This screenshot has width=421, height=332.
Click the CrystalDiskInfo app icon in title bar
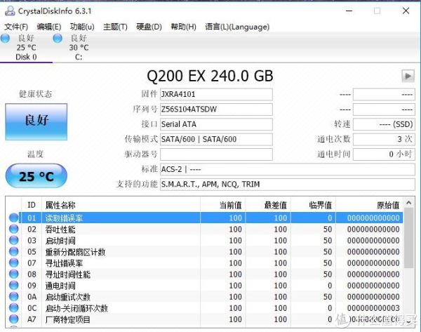click(8, 11)
